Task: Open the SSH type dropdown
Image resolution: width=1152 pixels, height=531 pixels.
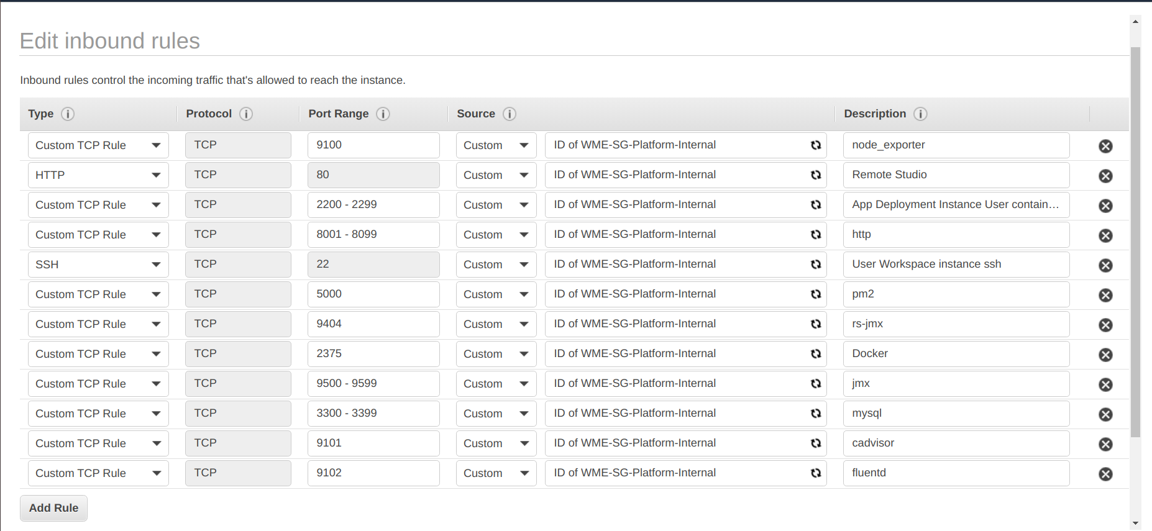Action: (98, 265)
